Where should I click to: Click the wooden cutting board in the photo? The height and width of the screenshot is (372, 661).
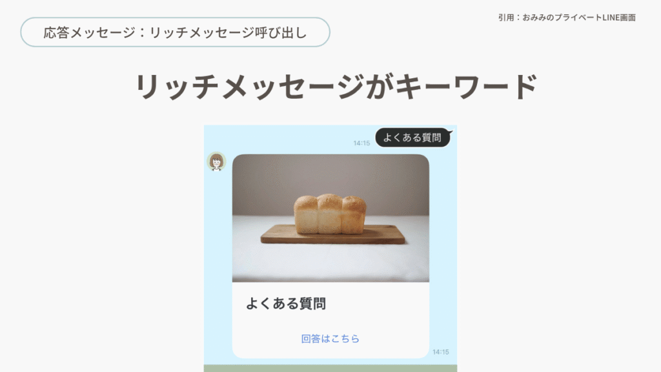[332, 235]
